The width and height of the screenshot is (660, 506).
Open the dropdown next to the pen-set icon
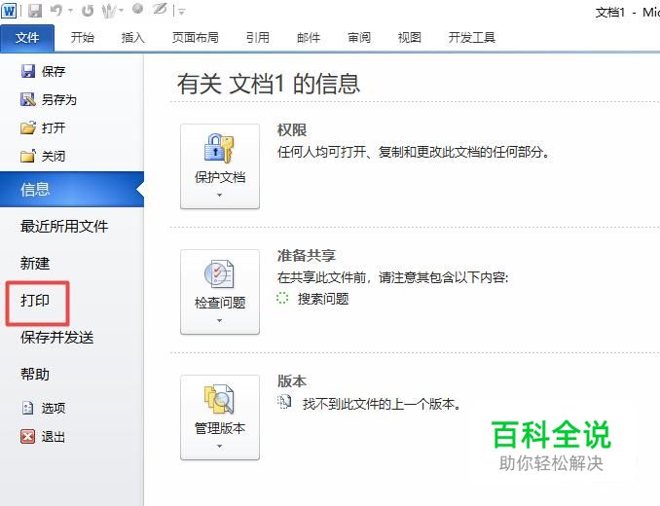[121, 11]
